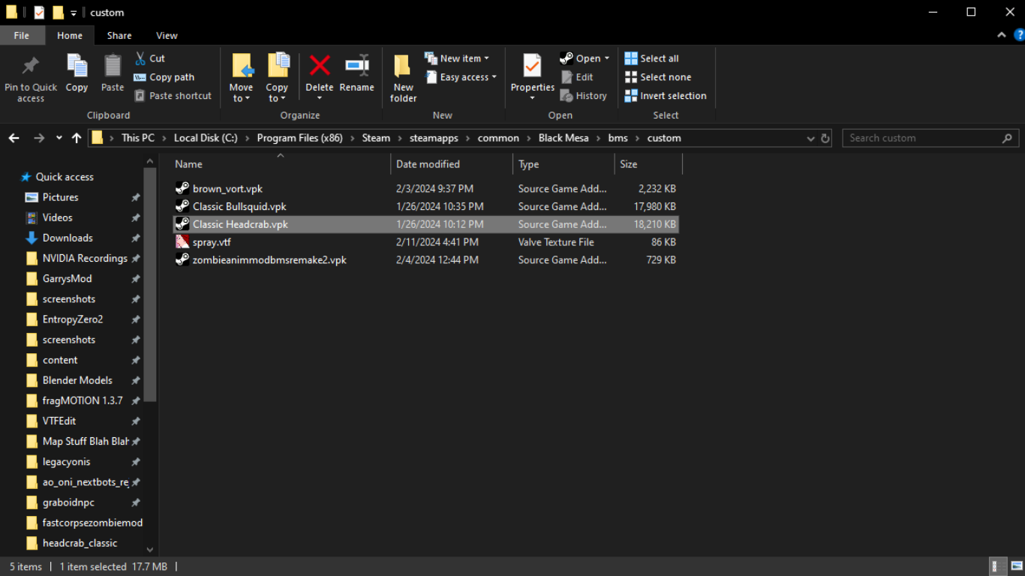The width and height of the screenshot is (1025, 576).
Task: Go to Program Files (x86) breadcrumb
Action: 299,138
